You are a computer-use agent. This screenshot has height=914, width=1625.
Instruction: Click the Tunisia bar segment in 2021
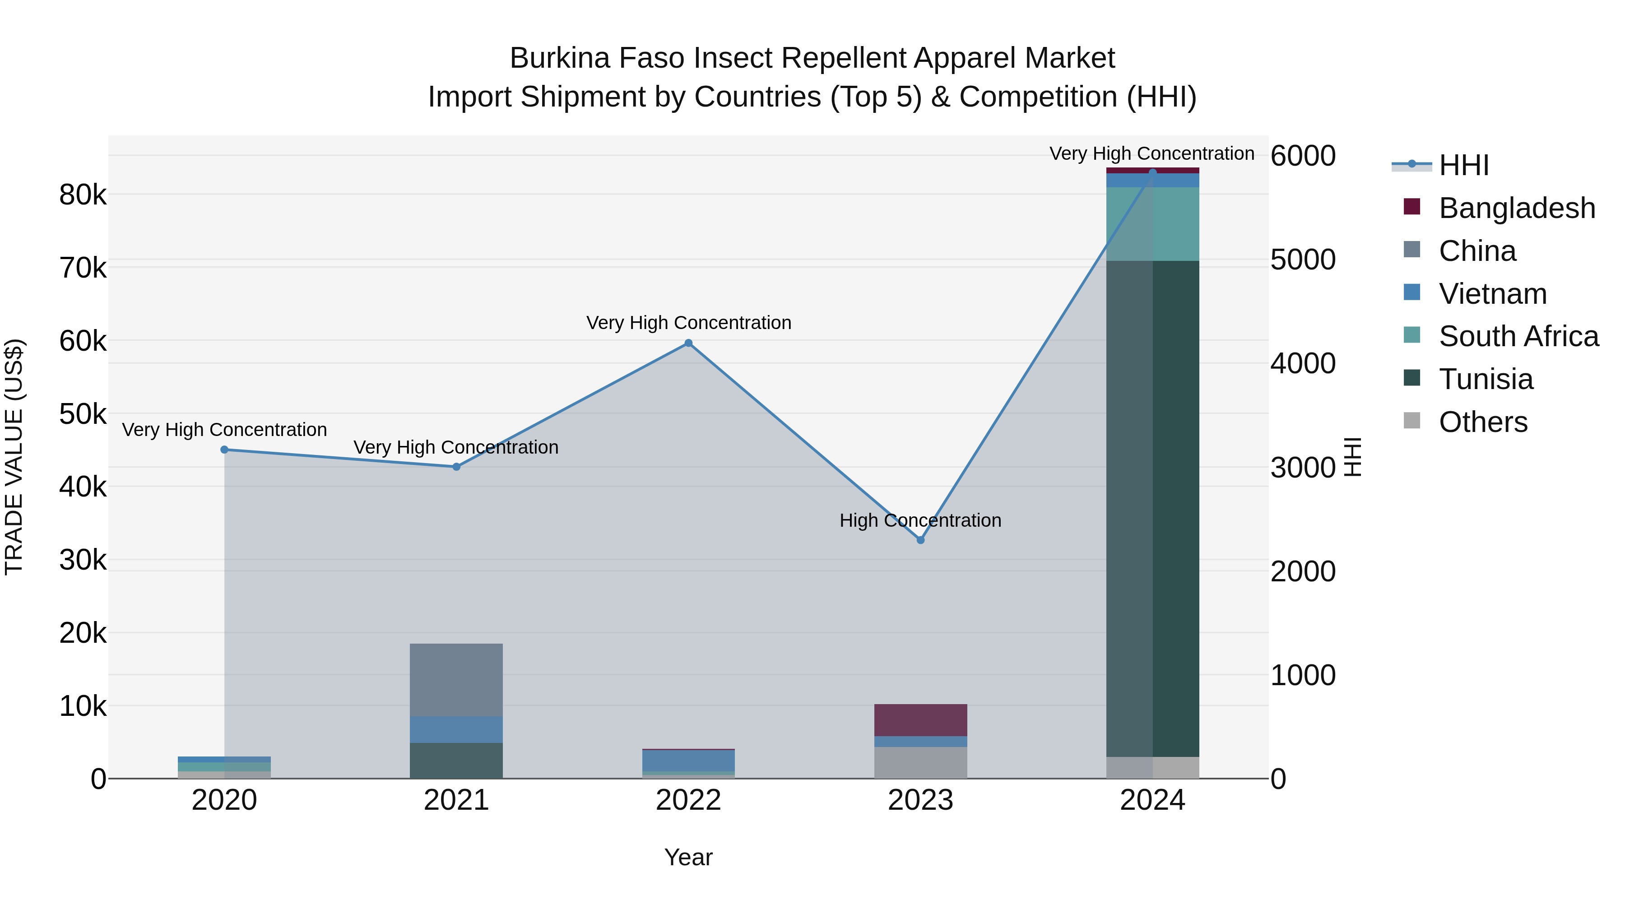[457, 761]
